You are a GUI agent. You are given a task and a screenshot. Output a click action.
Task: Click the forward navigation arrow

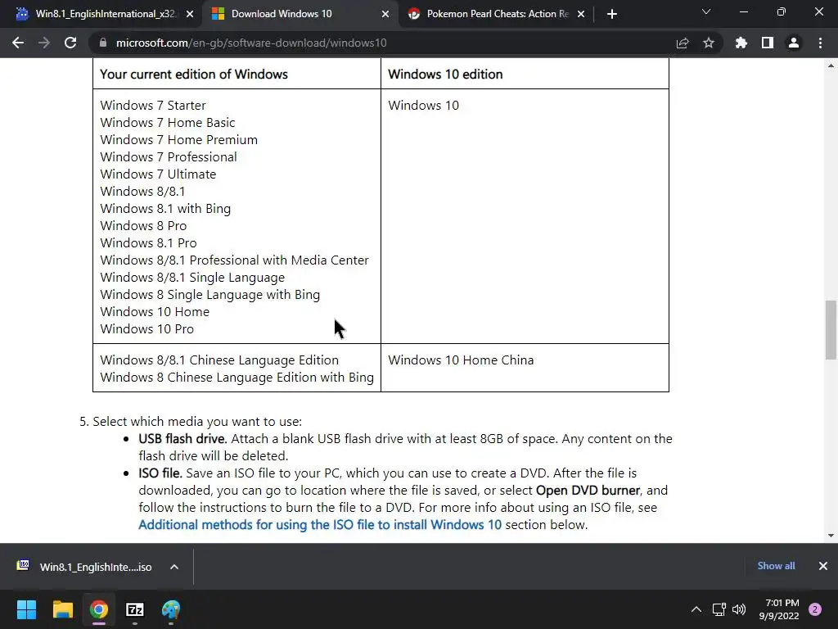click(44, 43)
